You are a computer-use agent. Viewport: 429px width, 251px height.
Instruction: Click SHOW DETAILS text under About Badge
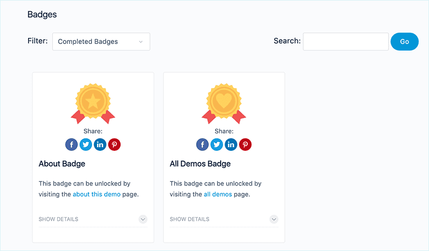point(59,219)
